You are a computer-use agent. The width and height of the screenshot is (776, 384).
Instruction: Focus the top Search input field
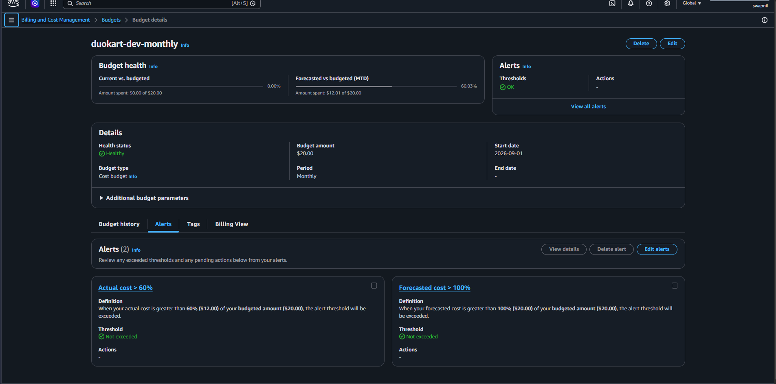pos(161,3)
